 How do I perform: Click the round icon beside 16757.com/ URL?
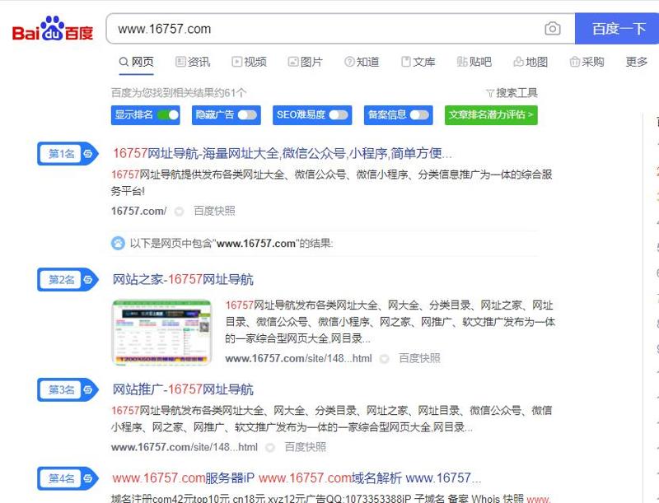(179, 212)
